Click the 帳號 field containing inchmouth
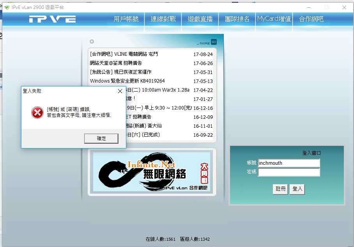The width and height of the screenshot is (354, 247). tap(289, 163)
